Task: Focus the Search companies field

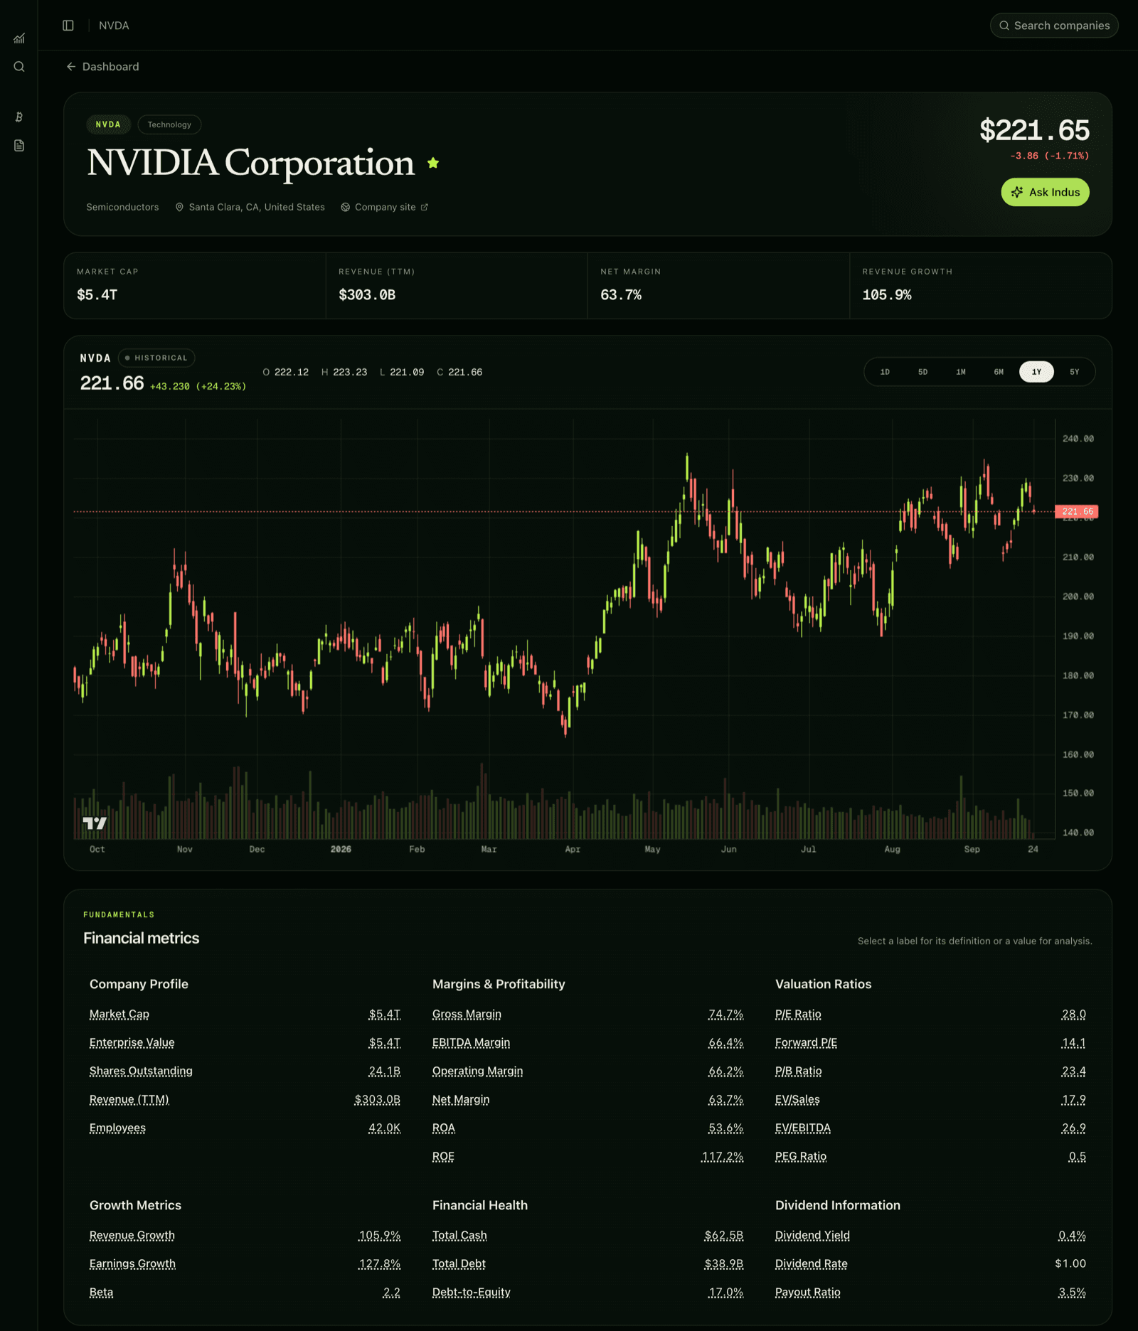Action: [1054, 26]
